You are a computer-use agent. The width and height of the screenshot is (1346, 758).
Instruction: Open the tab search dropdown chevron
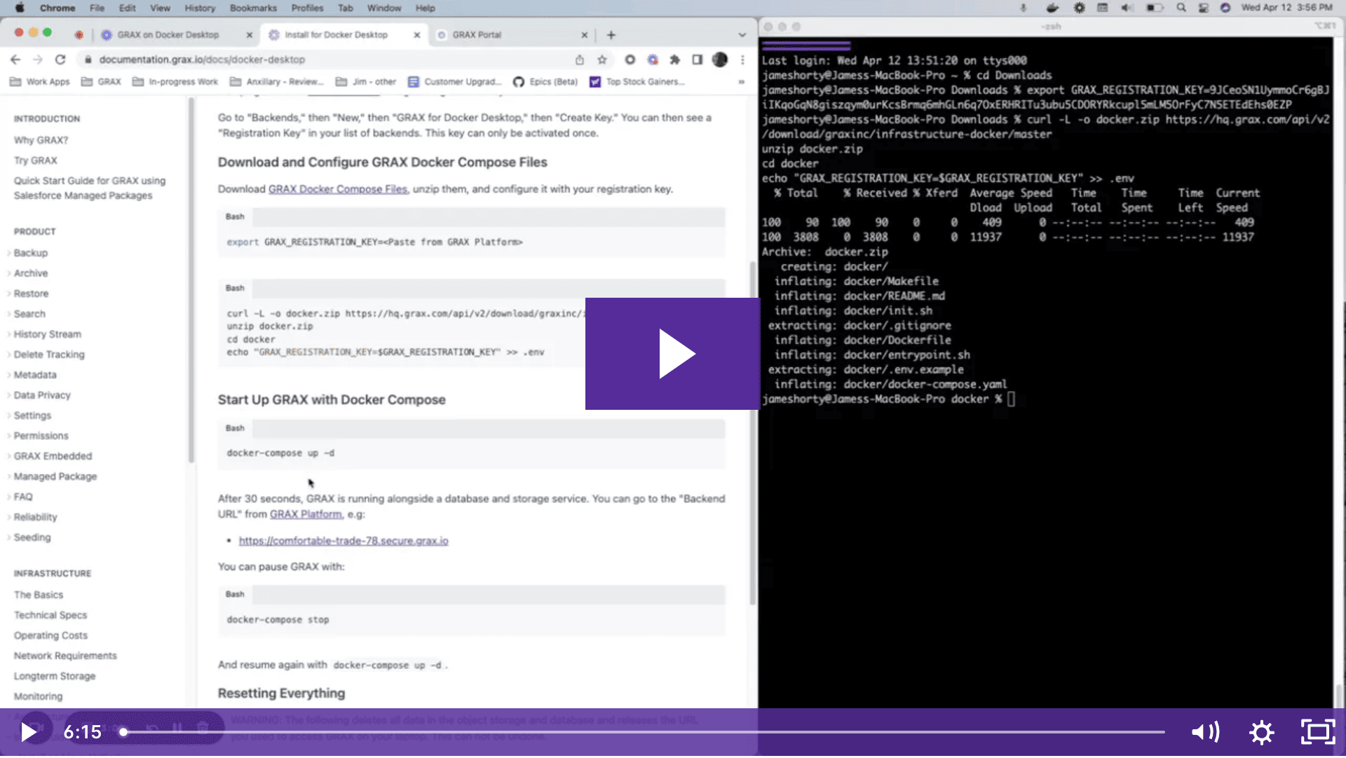click(742, 34)
